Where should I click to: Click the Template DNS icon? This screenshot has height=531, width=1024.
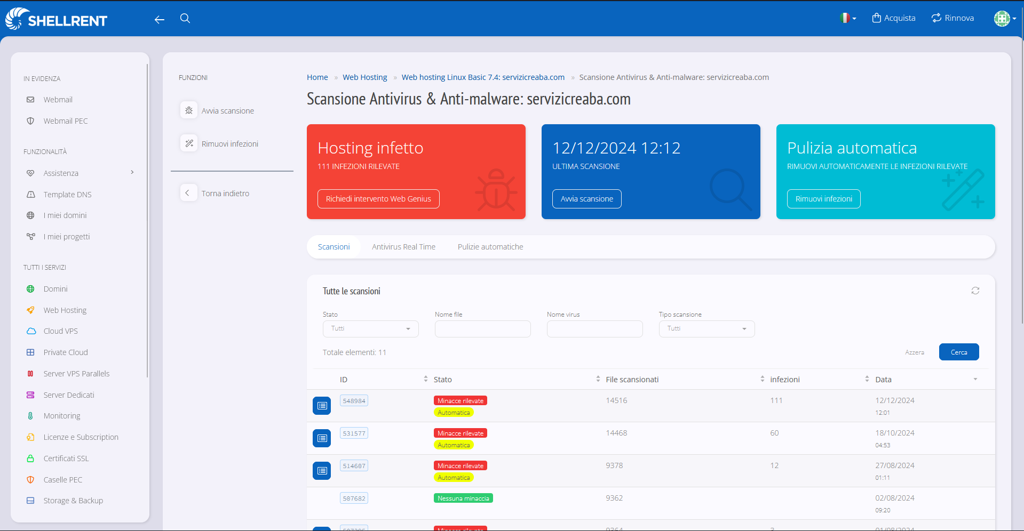click(30, 195)
